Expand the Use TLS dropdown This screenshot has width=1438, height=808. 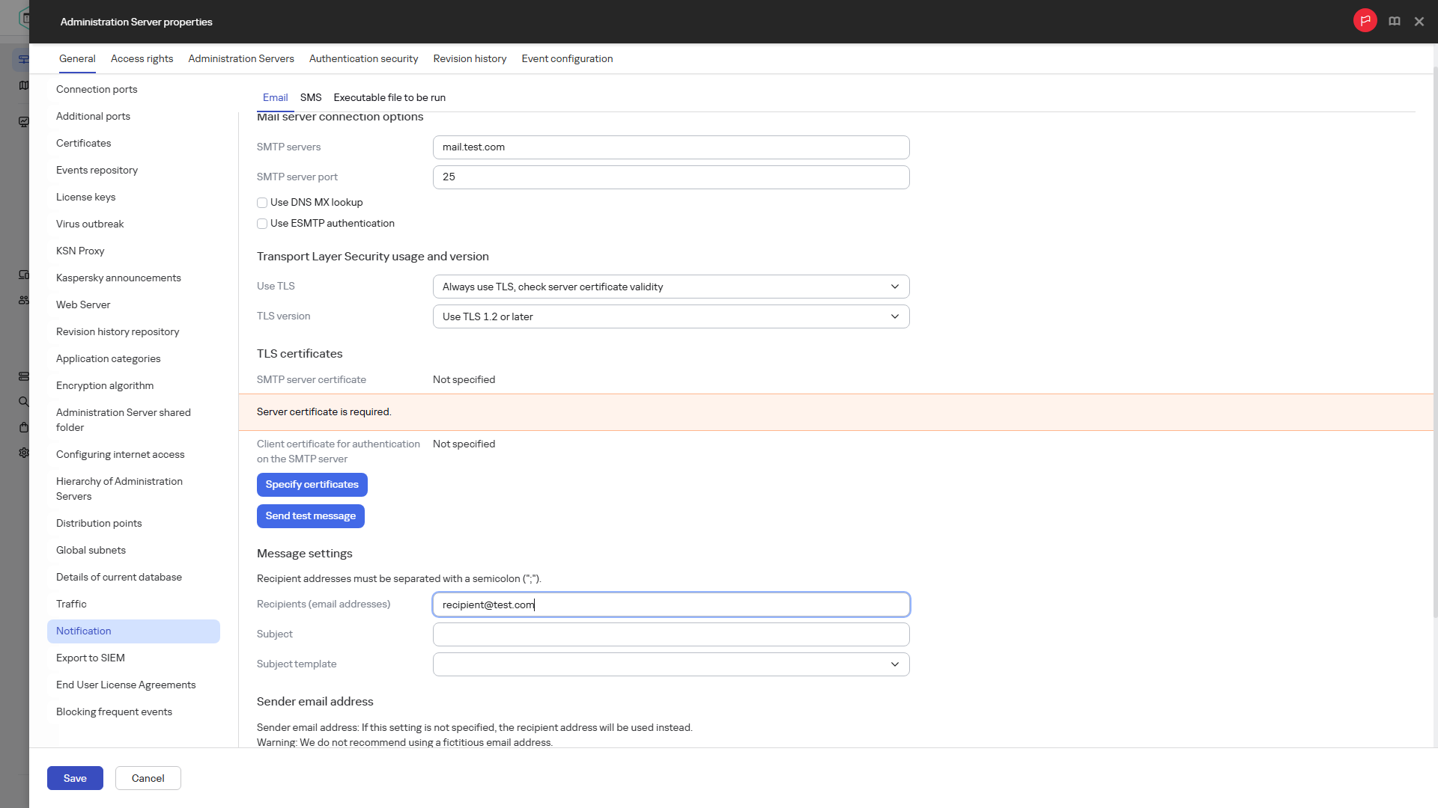tap(671, 287)
